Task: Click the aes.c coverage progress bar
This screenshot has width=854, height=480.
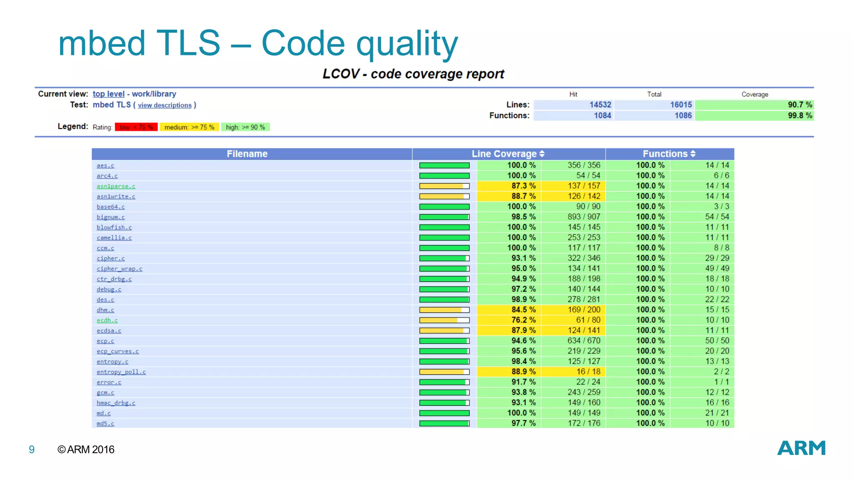Action: pyautogui.click(x=445, y=165)
